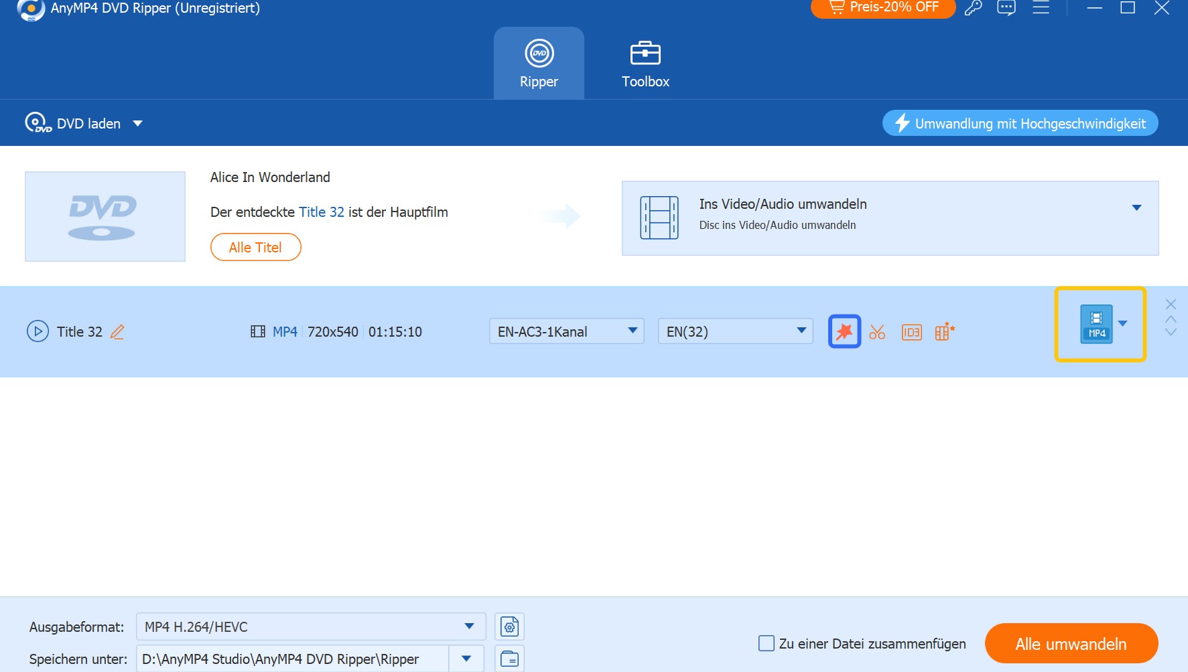Click the enhance video grid icon

pos(945,331)
